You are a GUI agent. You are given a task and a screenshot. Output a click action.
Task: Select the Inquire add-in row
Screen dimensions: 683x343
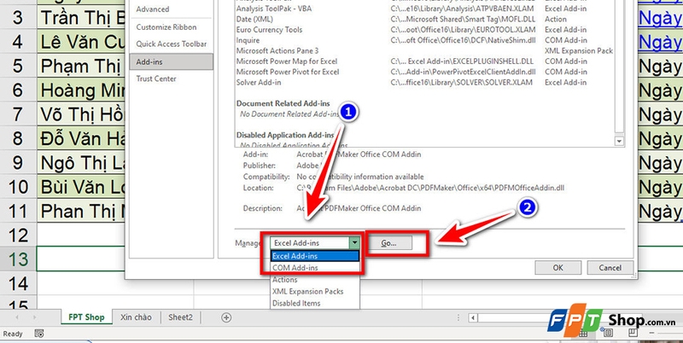coord(424,40)
